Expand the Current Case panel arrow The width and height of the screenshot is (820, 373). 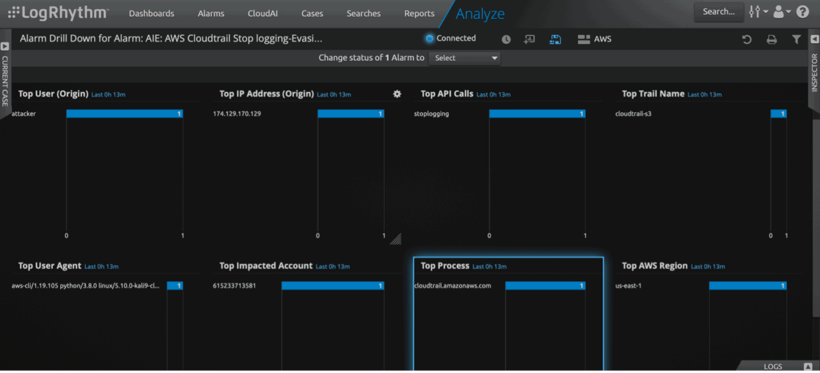(5, 46)
